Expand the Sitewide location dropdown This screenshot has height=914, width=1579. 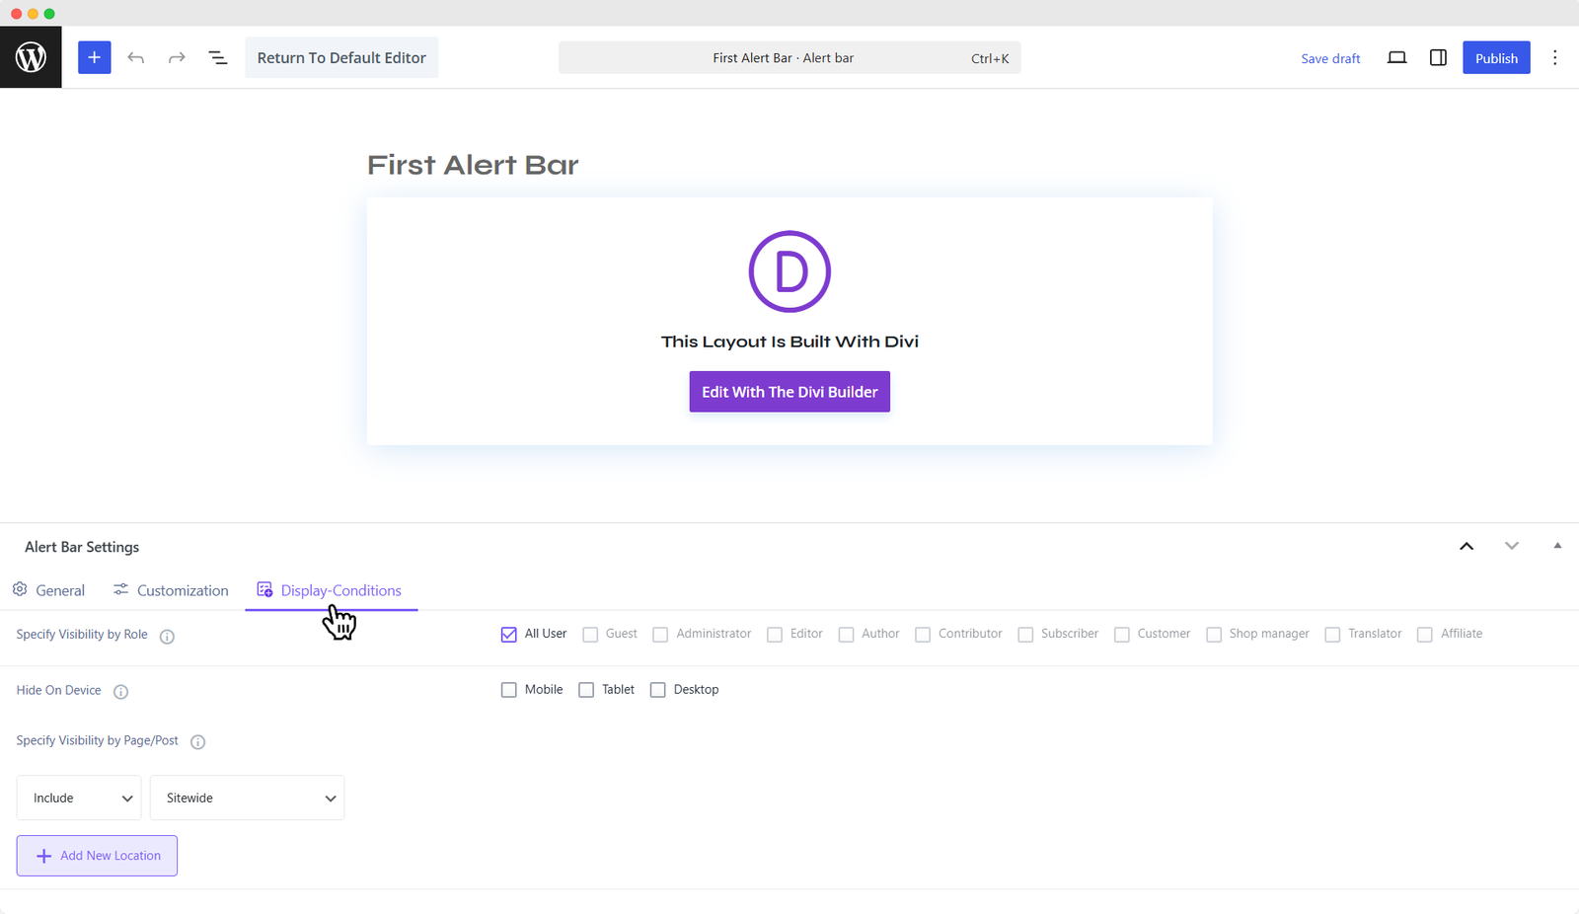tap(247, 798)
